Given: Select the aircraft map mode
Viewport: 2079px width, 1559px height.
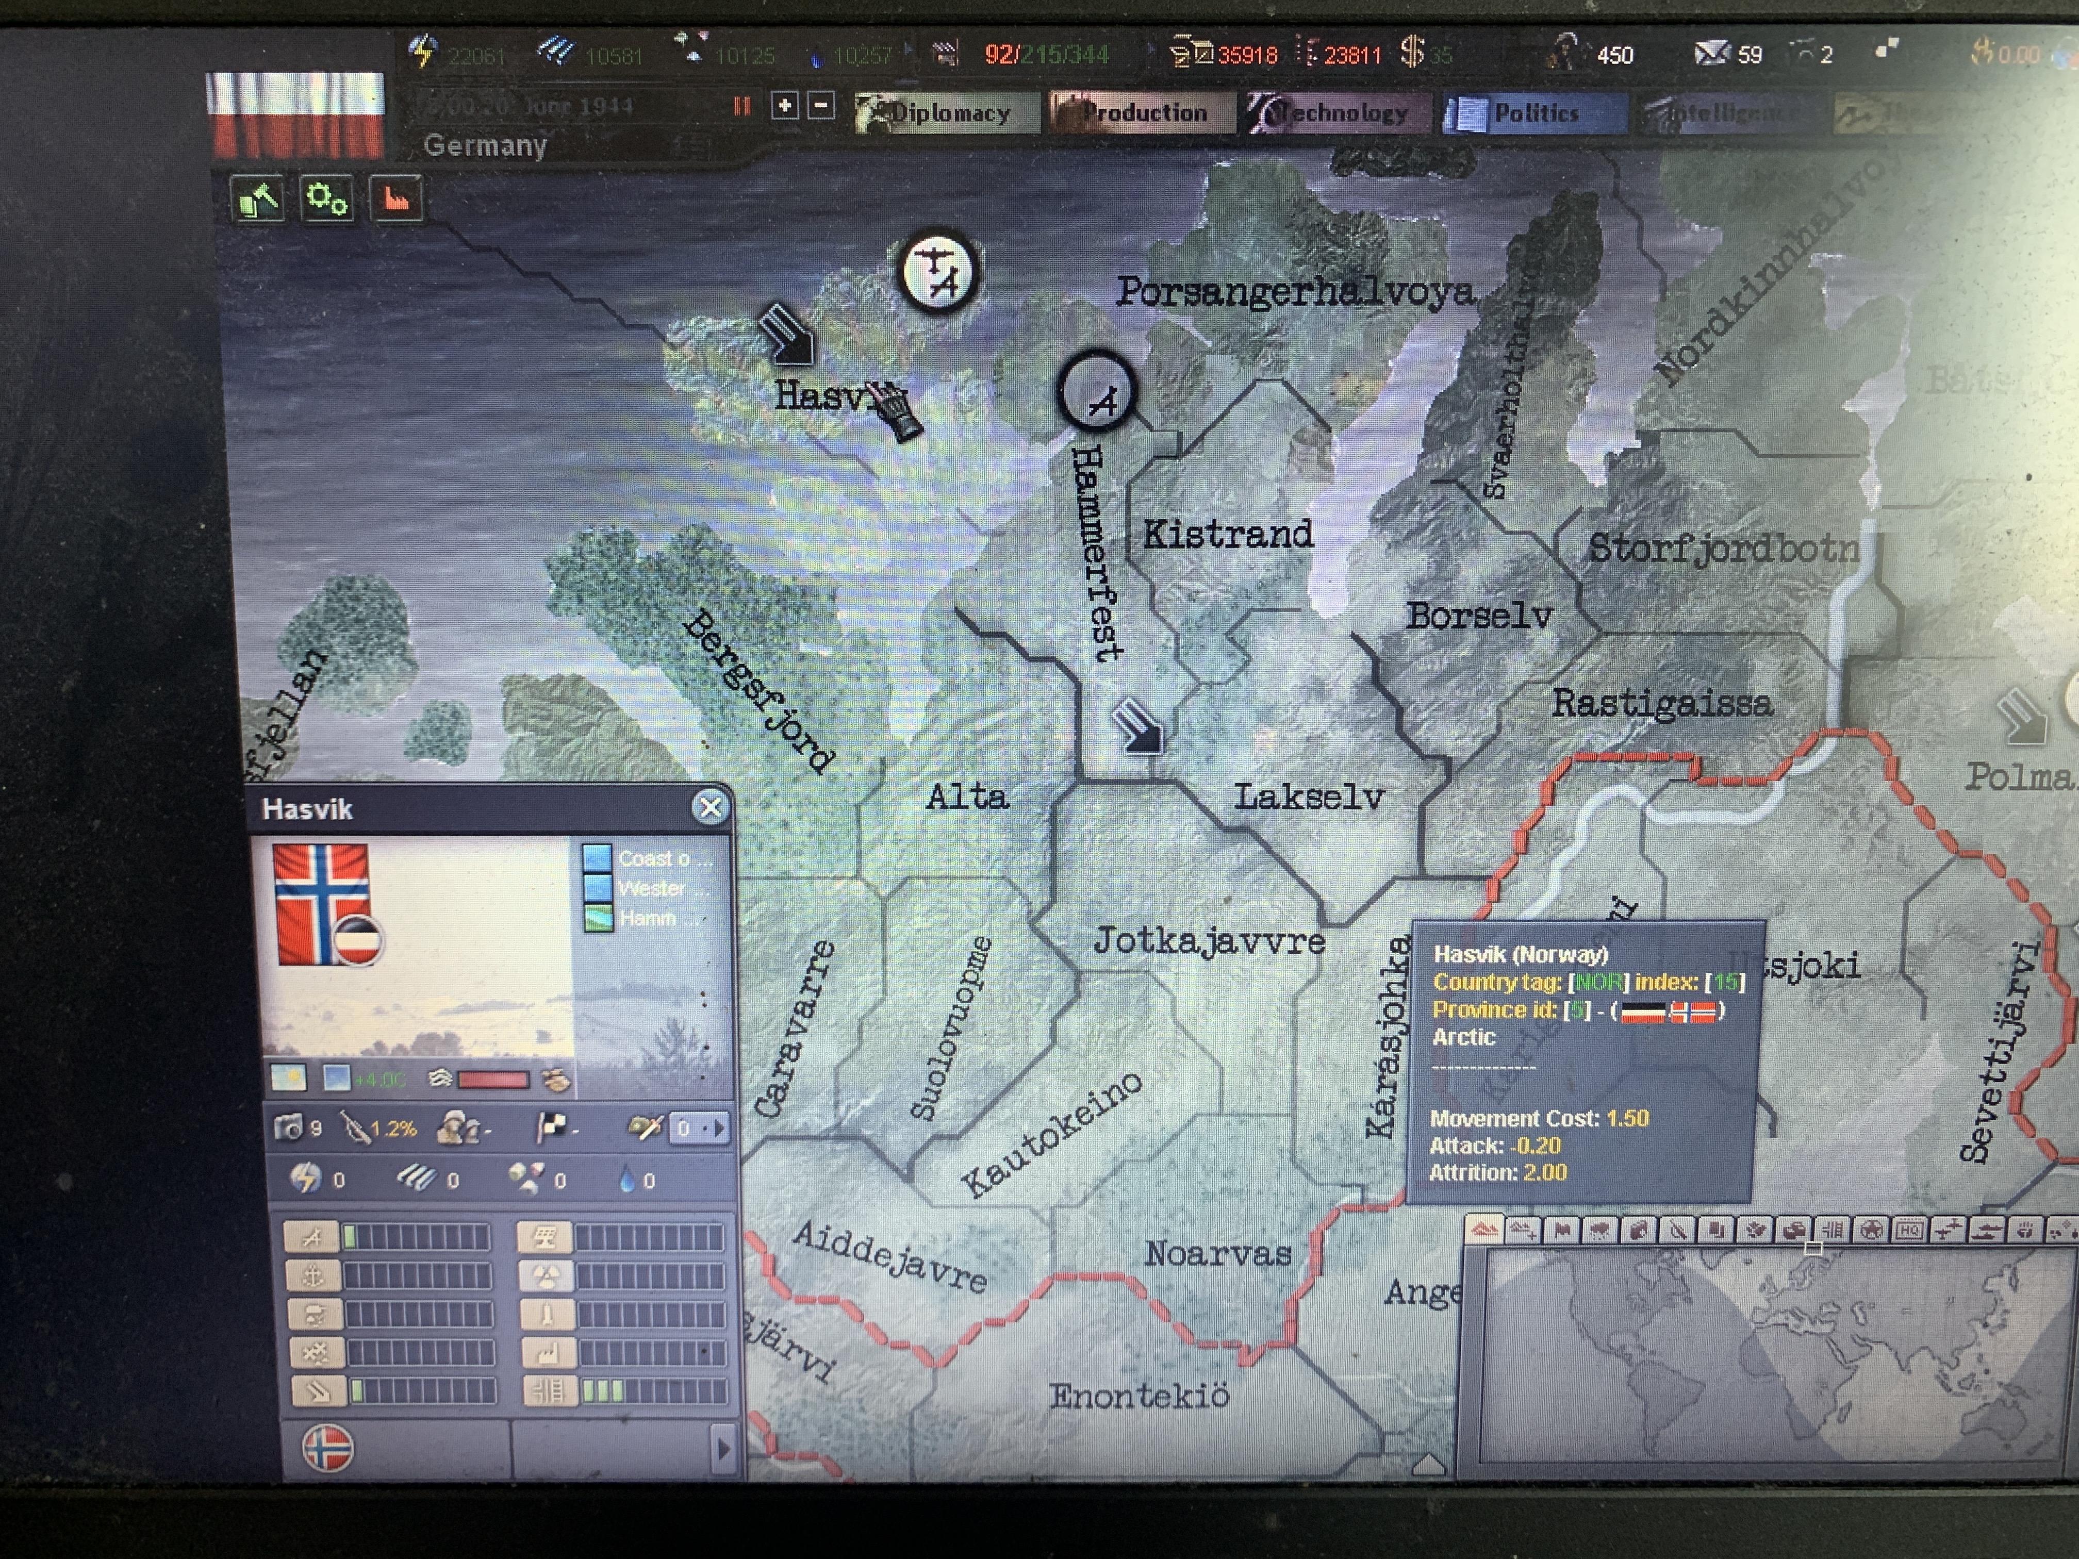Looking at the screenshot, I should coord(1949,1229).
